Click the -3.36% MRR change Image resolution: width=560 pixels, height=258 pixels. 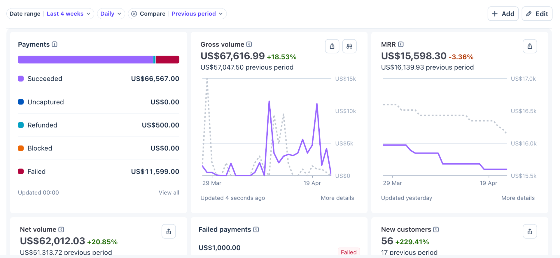click(461, 57)
